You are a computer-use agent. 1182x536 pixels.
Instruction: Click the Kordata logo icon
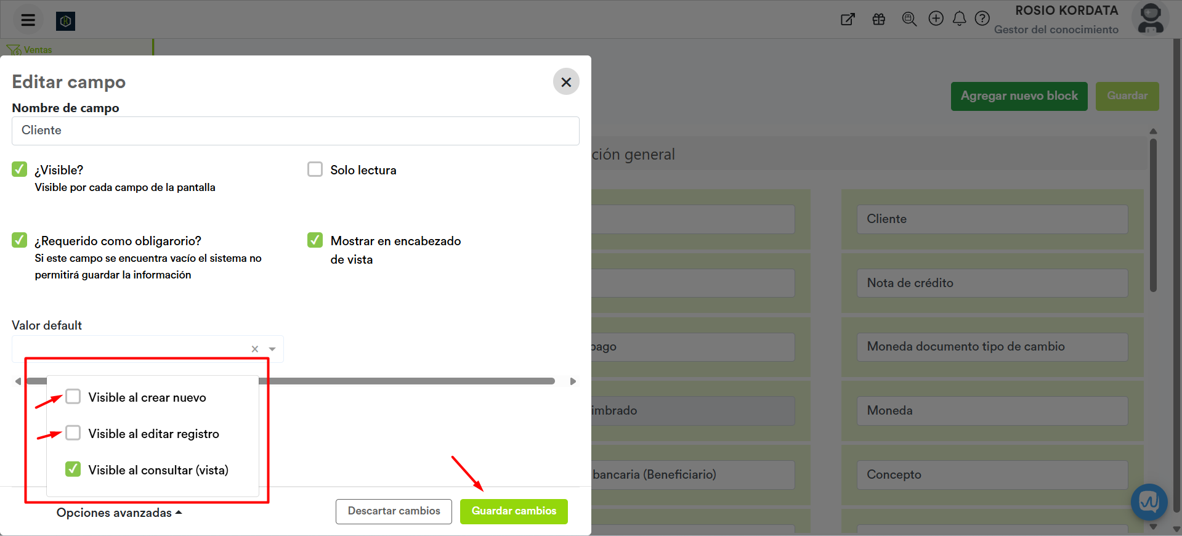click(x=65, y=21)
